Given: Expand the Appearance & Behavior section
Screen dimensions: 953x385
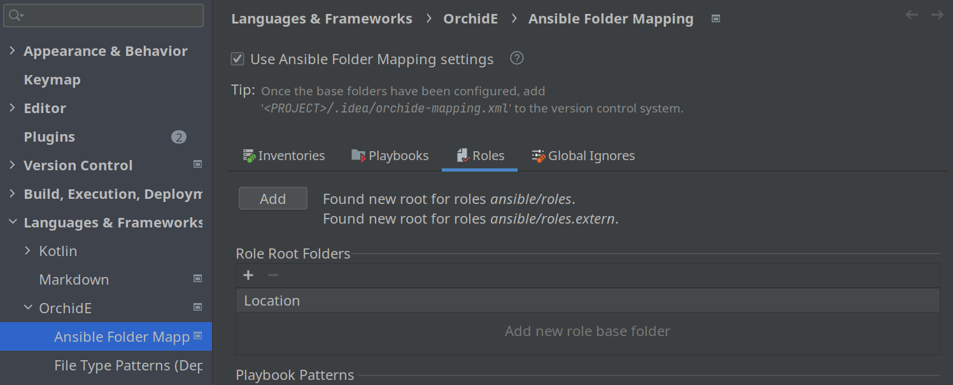Looking at the screenshot, I should click(12, 51).
